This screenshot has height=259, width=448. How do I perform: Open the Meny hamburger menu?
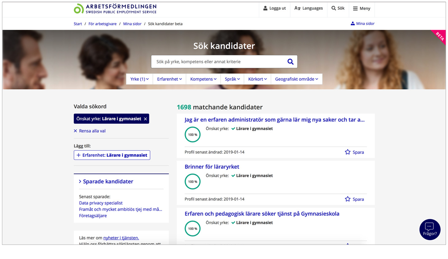click(362, 8)
